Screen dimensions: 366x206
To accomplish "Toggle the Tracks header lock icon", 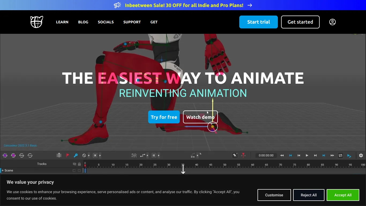I will point(79,164).
